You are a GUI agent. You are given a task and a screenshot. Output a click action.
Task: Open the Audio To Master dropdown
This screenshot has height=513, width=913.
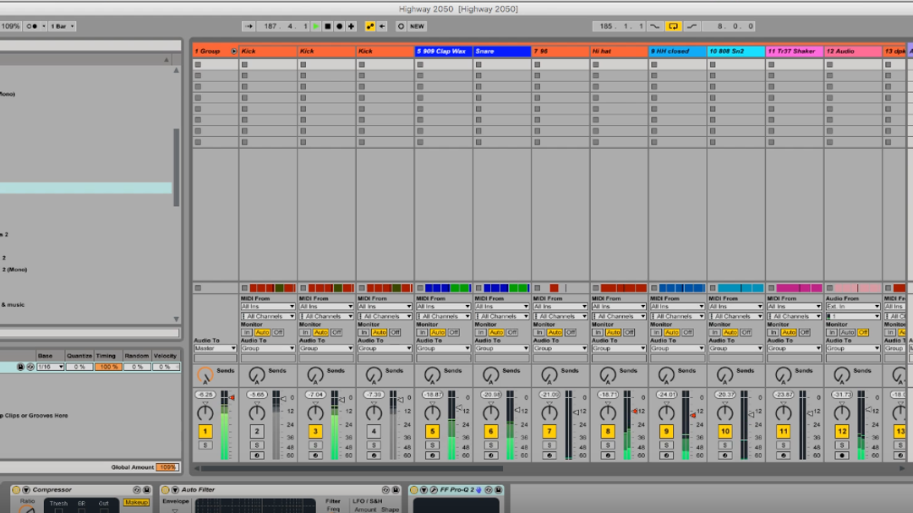(216, 348)
